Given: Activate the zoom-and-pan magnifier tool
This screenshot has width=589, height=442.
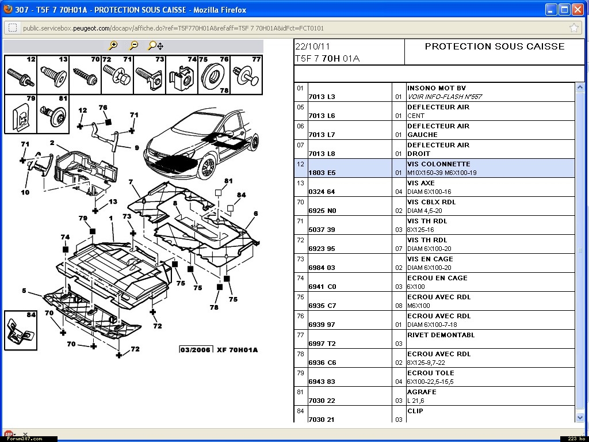Looking at the screenshot, I should coord(155,45).
